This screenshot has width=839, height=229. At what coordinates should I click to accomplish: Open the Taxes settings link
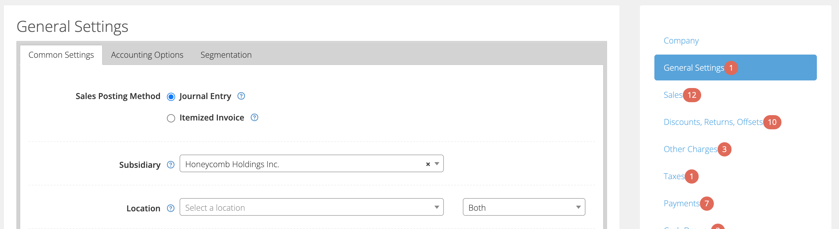(x=674, y=176)
